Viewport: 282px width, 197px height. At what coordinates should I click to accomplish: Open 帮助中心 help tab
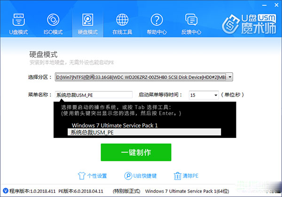point(157,24)
